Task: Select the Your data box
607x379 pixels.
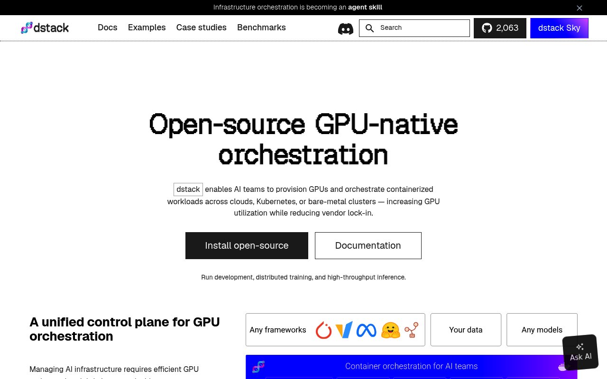Action: tap(466, 330)
